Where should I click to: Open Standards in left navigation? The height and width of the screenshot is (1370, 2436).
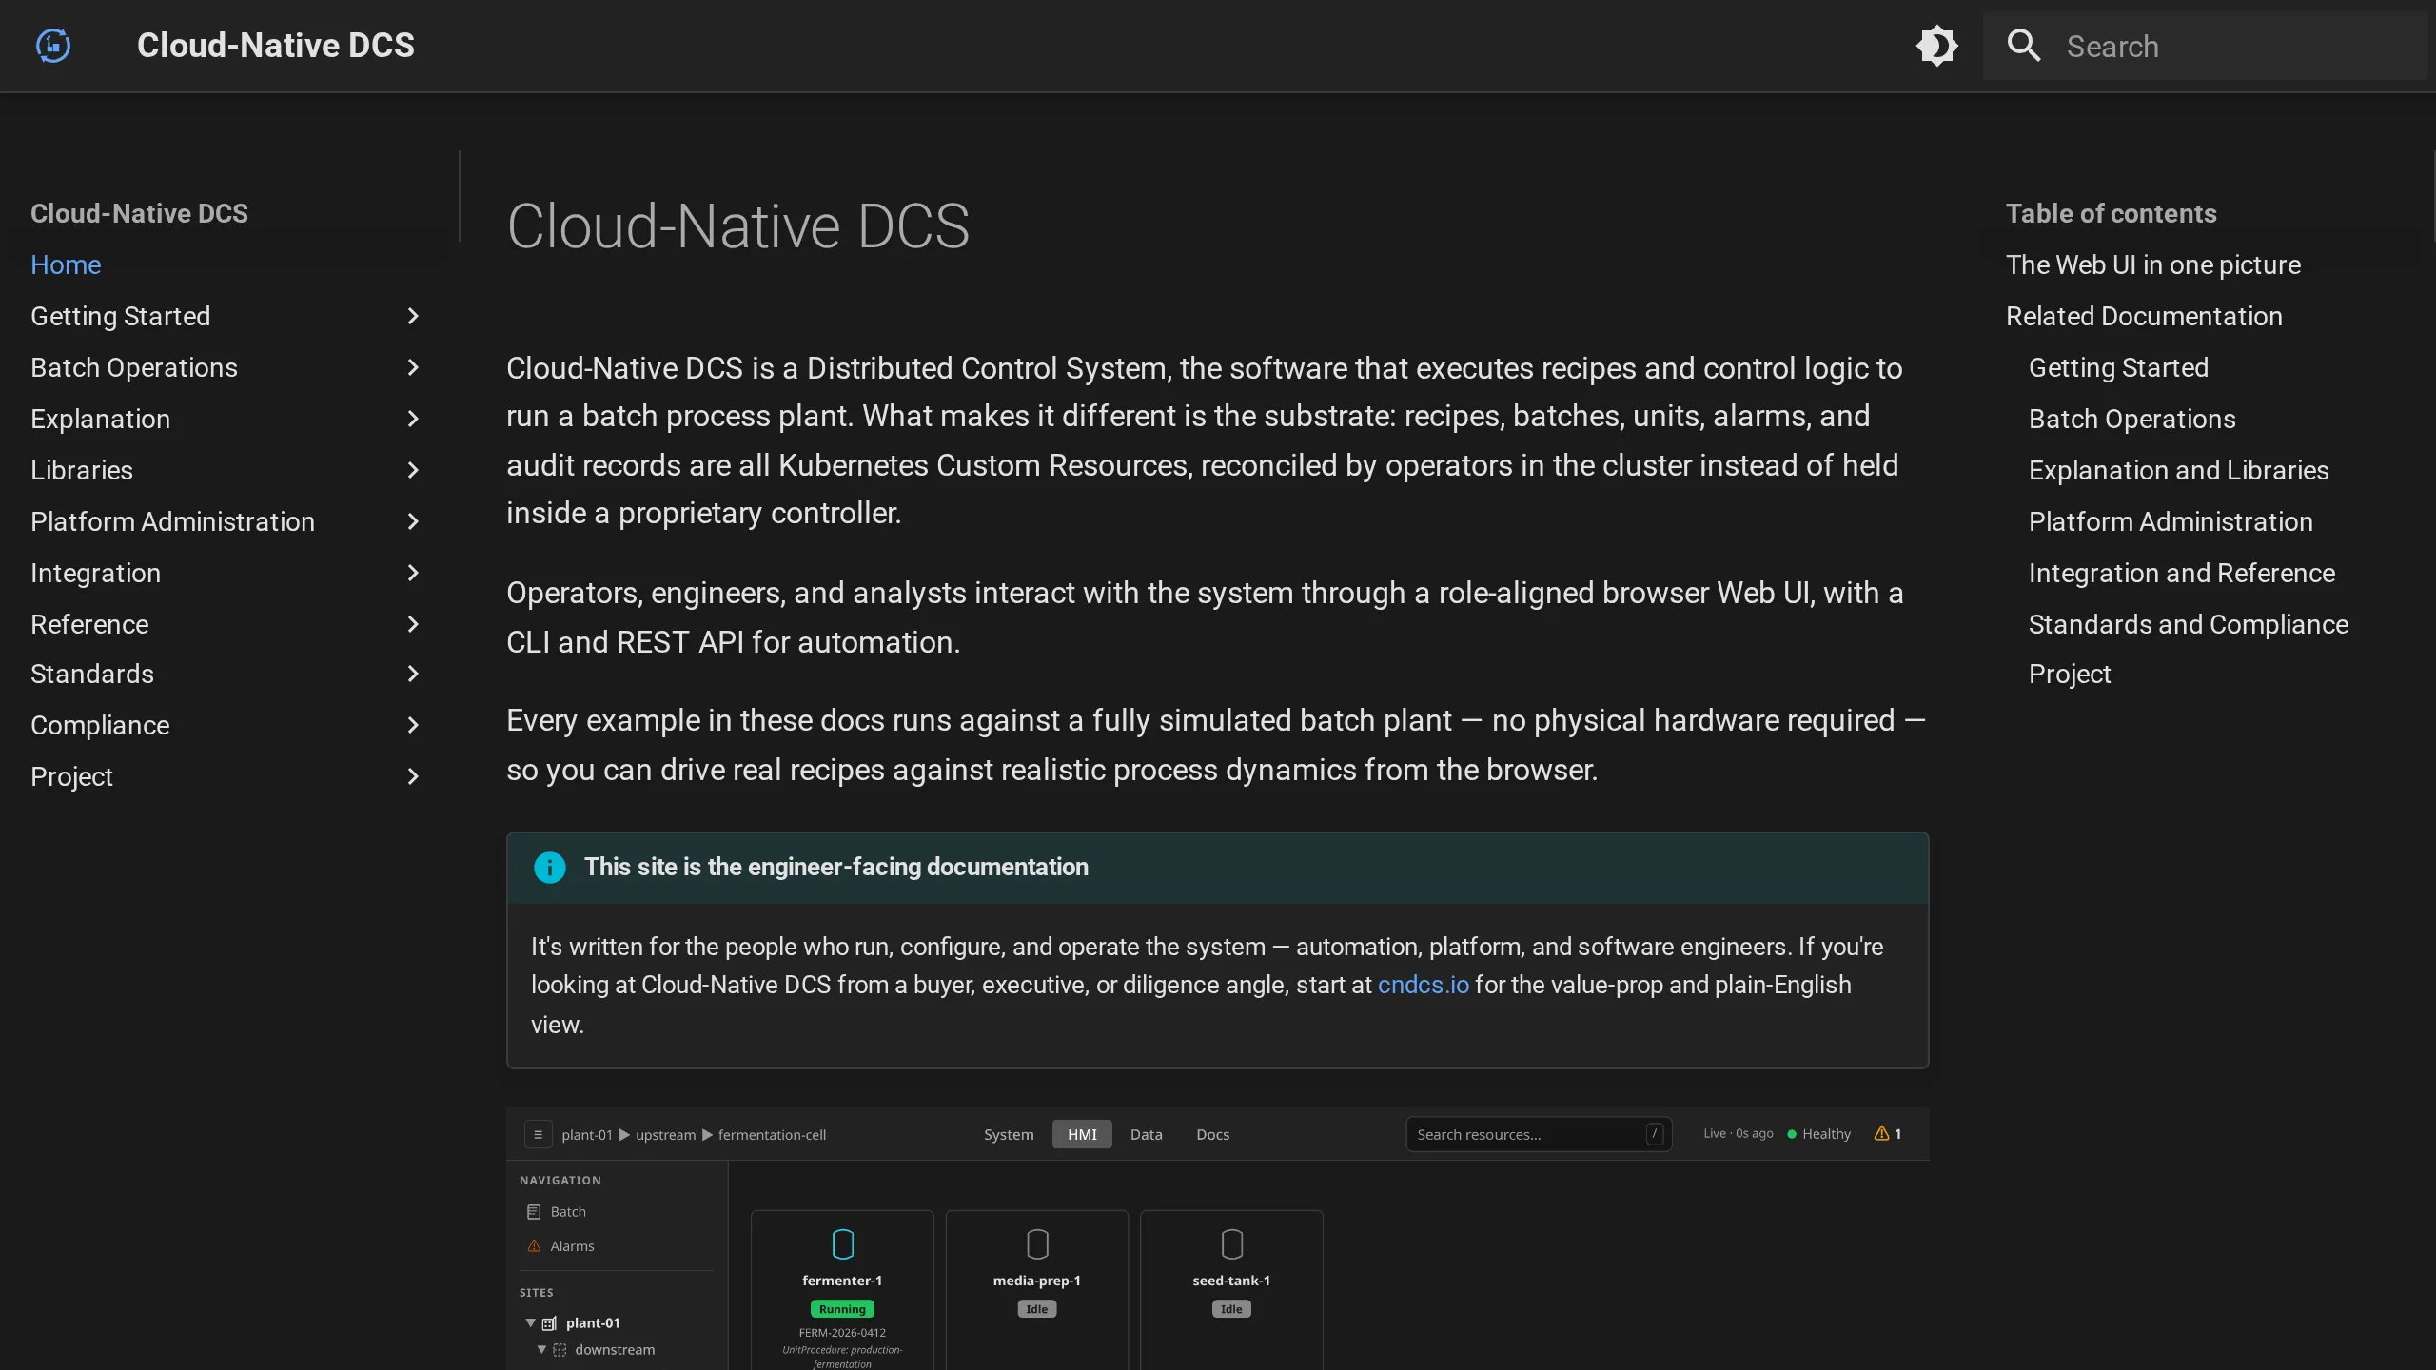pyautogui.click(x=92, y=674)
